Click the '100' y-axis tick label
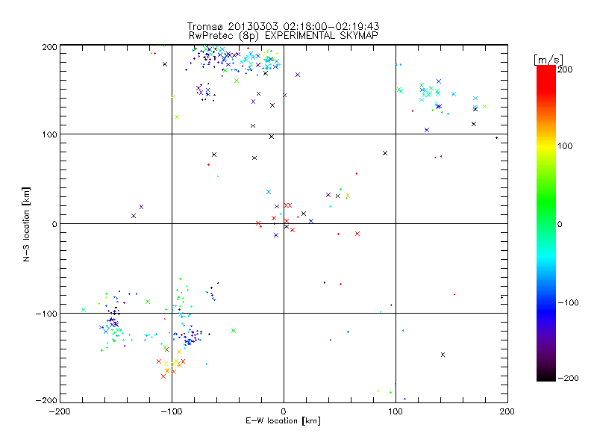The image size is (597, 448). point(49,134)
